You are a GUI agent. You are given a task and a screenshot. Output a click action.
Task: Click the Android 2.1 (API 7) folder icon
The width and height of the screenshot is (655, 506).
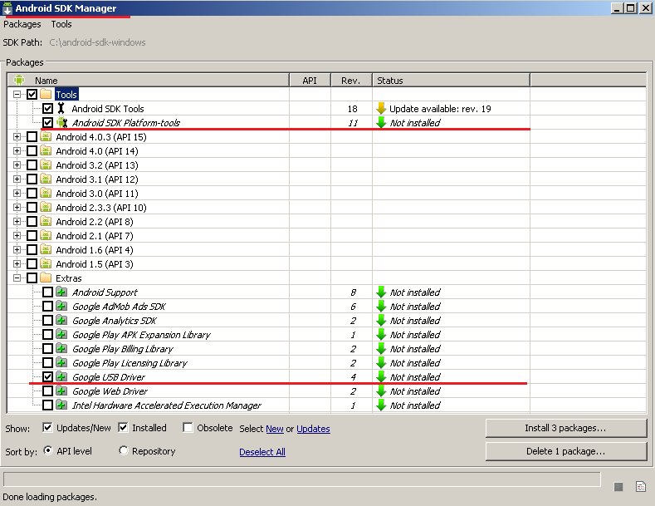pyautogui.click(x=46, y=235)
